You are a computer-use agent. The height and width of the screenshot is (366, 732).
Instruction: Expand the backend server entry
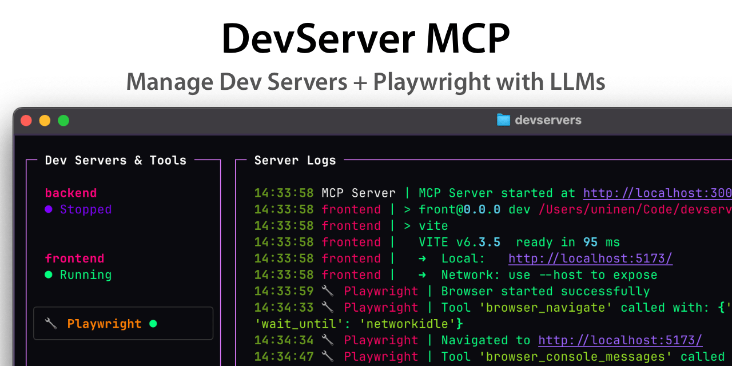(70, 193)
